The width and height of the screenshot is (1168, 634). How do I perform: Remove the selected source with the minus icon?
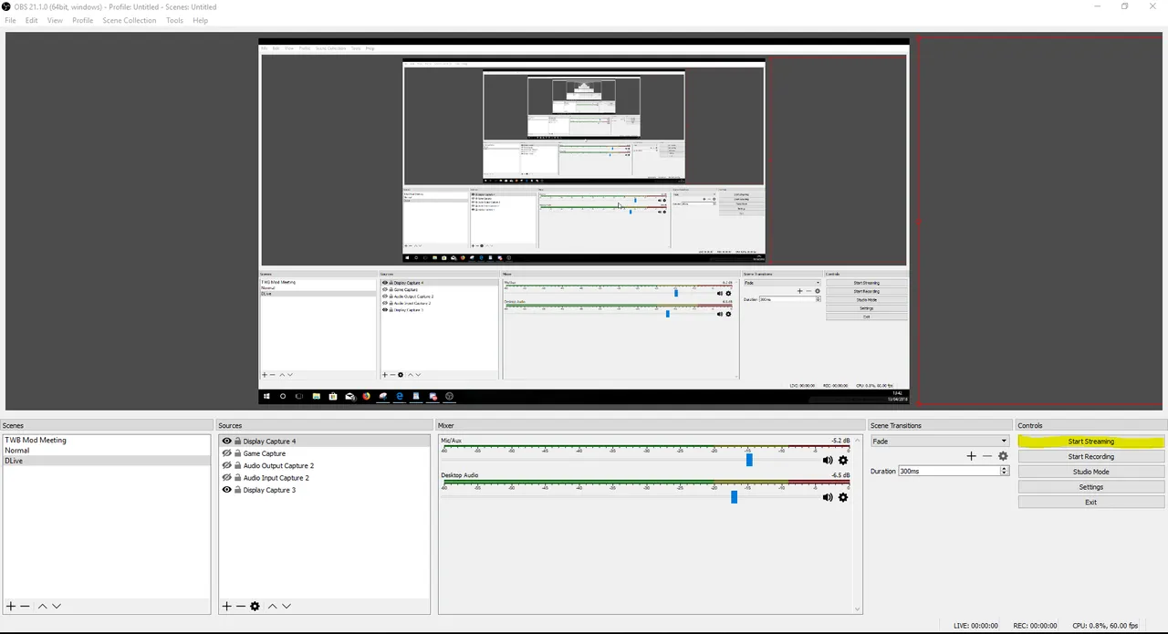tap(241, 606)
